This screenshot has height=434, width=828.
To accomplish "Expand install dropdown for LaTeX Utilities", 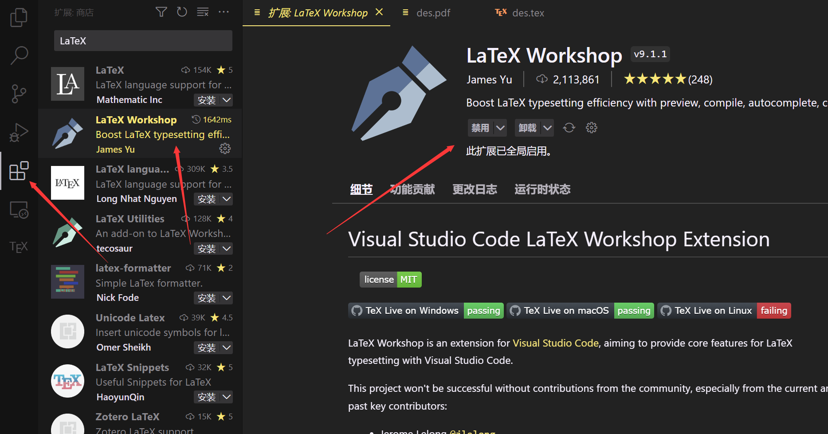I will tap(227, 249).
